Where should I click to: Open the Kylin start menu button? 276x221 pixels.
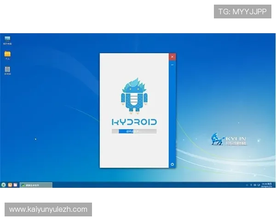click(4, 185)
